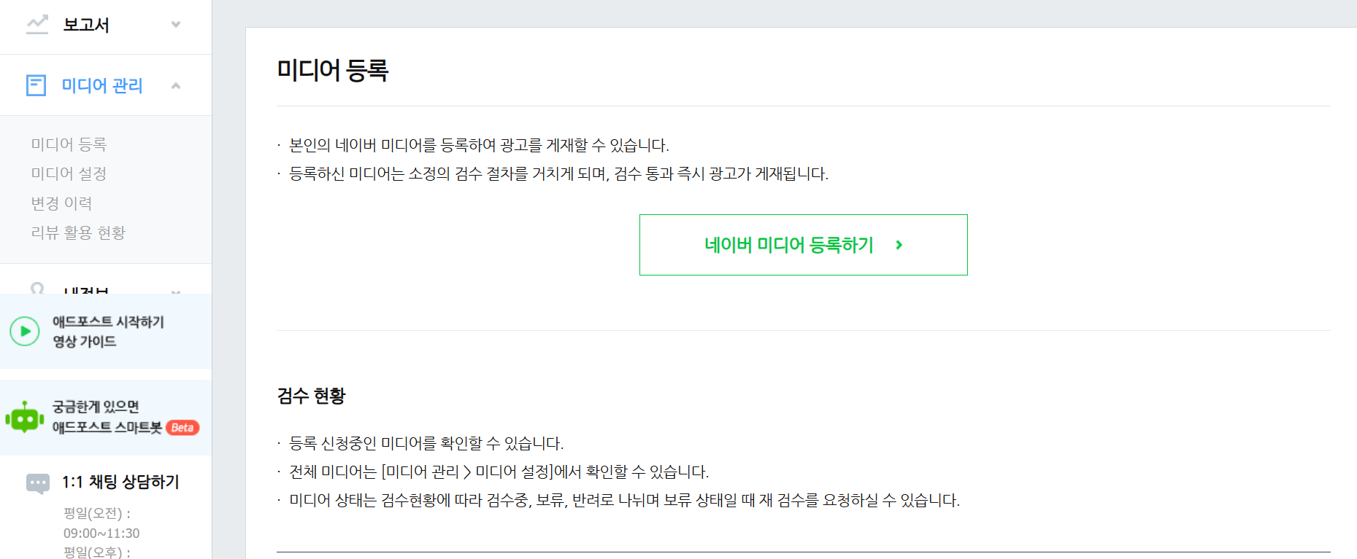Click the arrow icon inside the register button
Screen dimensions: 1357x559
coord(899,245)
